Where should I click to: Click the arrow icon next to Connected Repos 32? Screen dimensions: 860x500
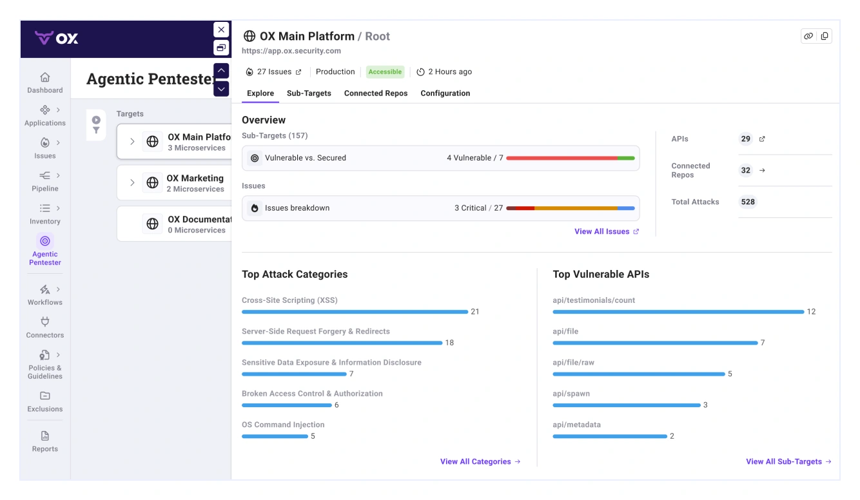[x=762, y=170]
